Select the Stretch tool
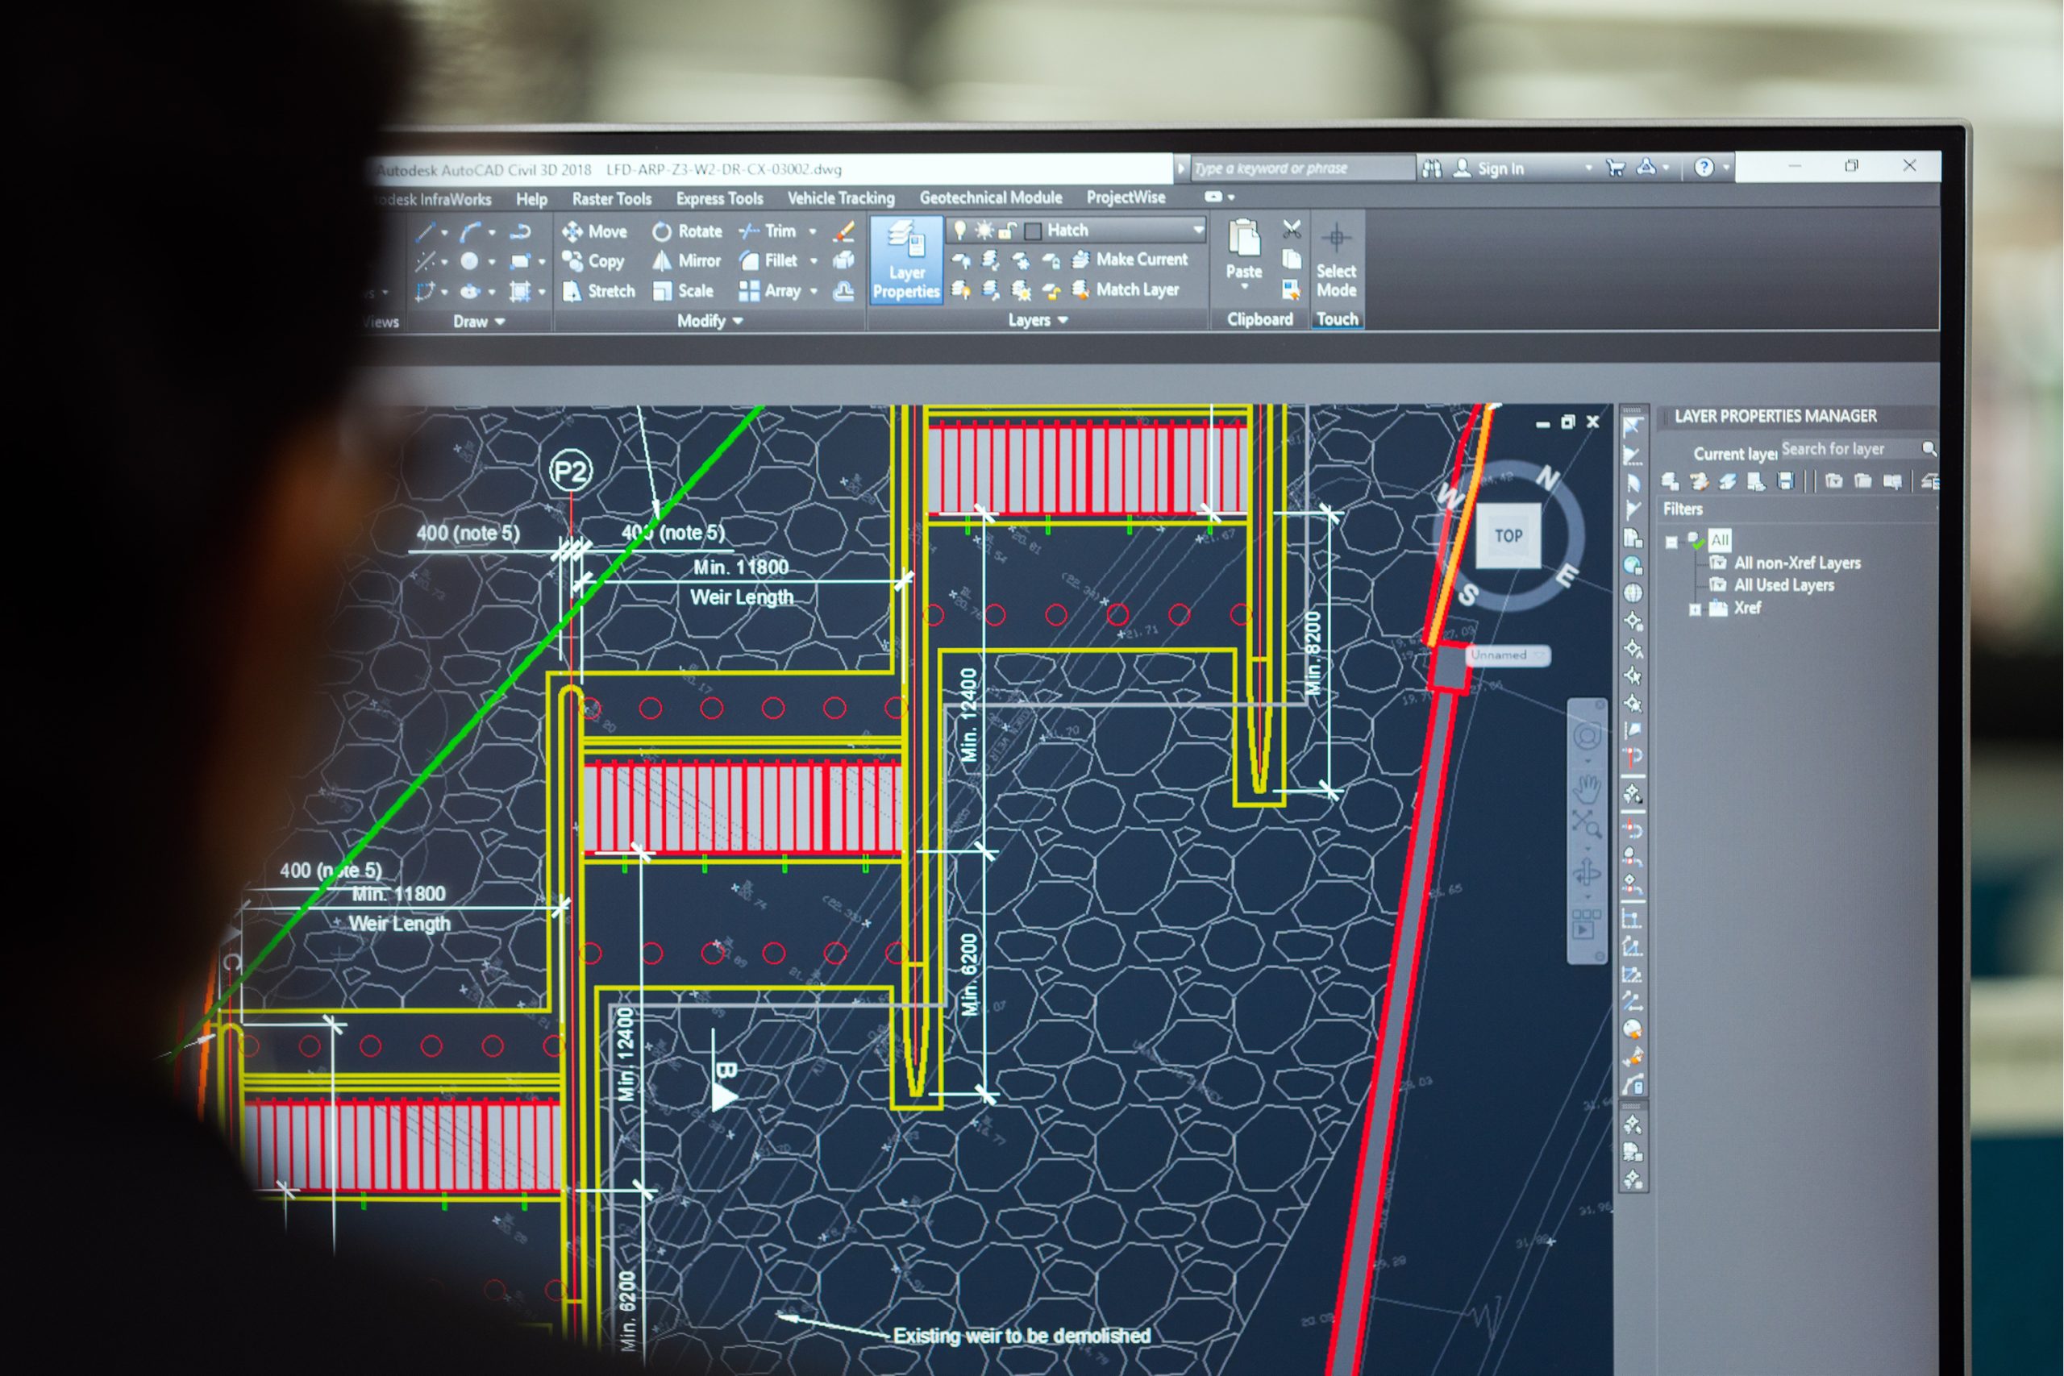Image resolution: width=2064 pixels, height=1376 pixels. tap(598, 291)
